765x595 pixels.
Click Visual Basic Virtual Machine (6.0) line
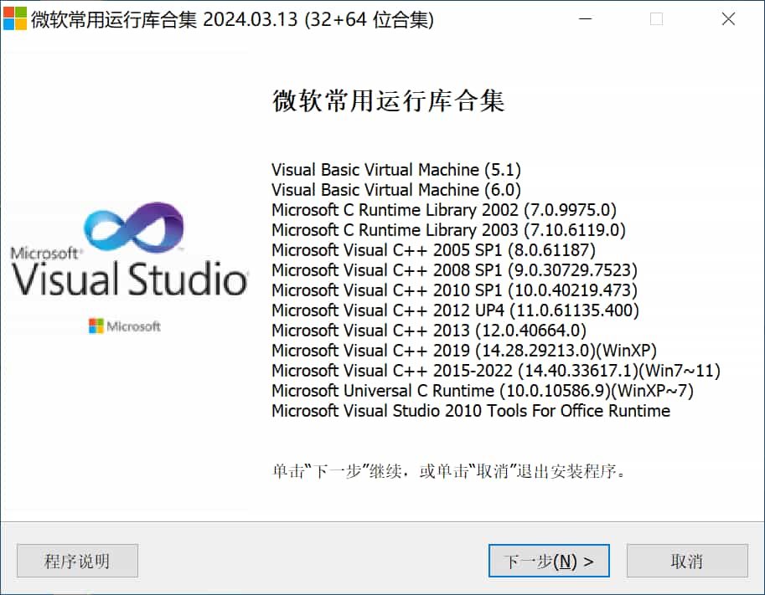click(396, 190)
